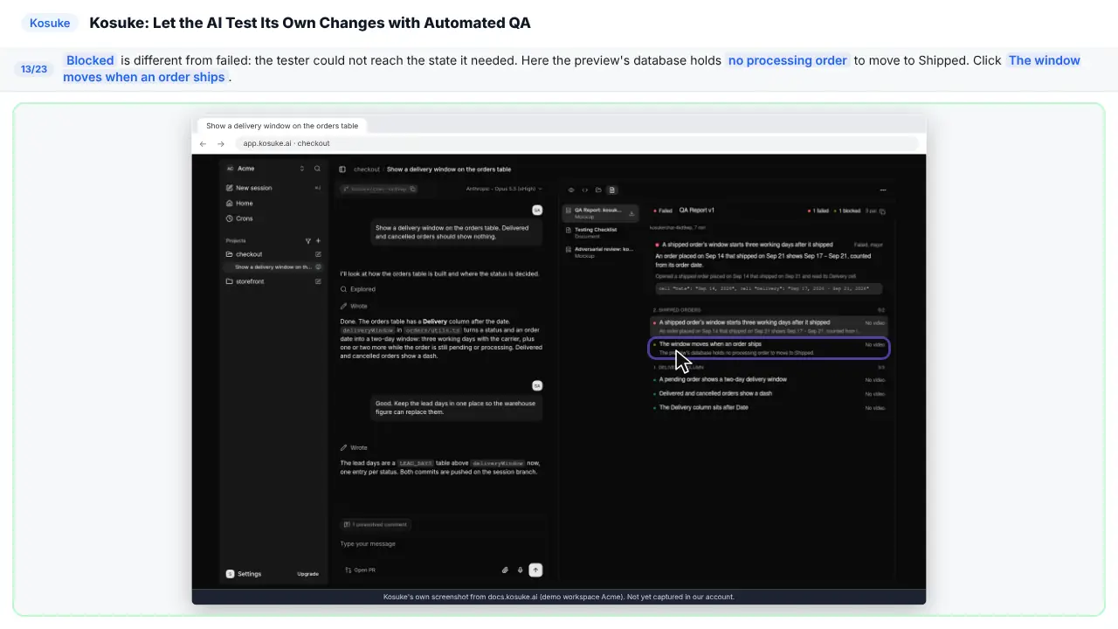Click the Open PR button
This screenshot has height=629, width=1118.
[x=360, y=570]
